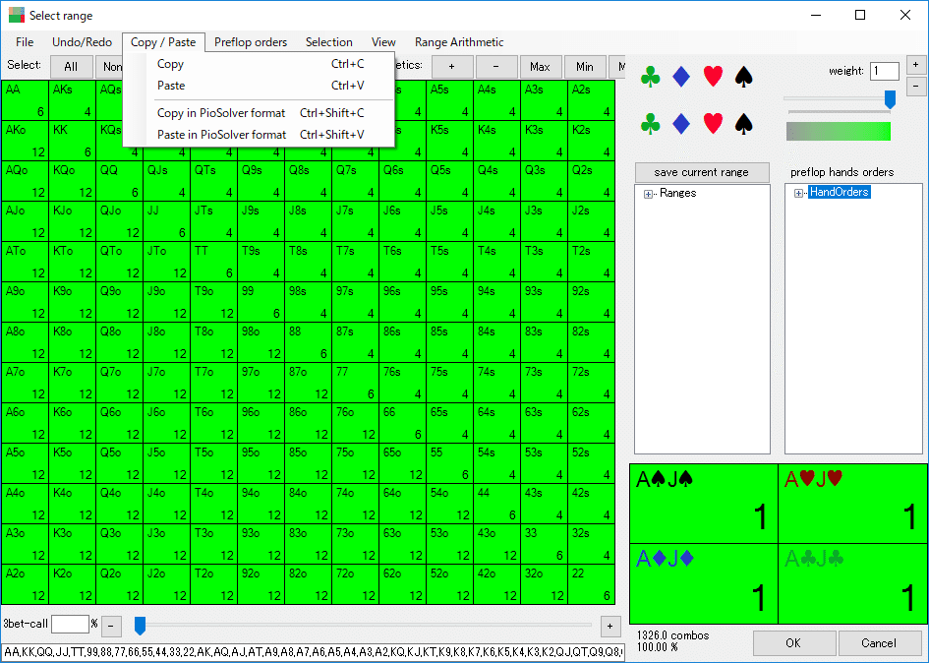Select the spade suit in the first suit row
Screen dimensions: 929x663
pyautogui.click(x=744, y=77)
